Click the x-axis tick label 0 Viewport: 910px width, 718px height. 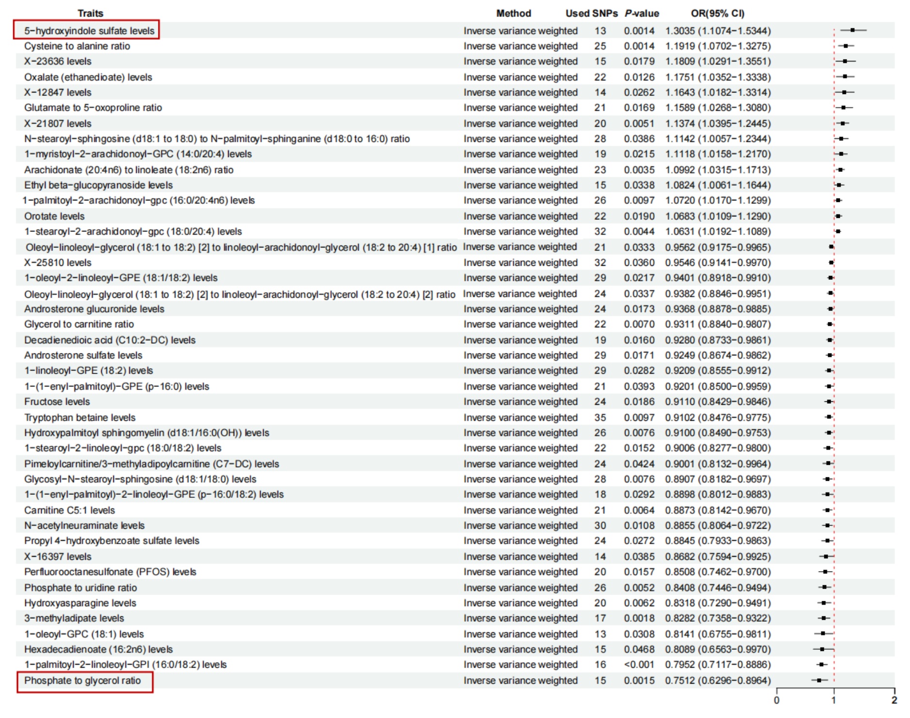776,701
